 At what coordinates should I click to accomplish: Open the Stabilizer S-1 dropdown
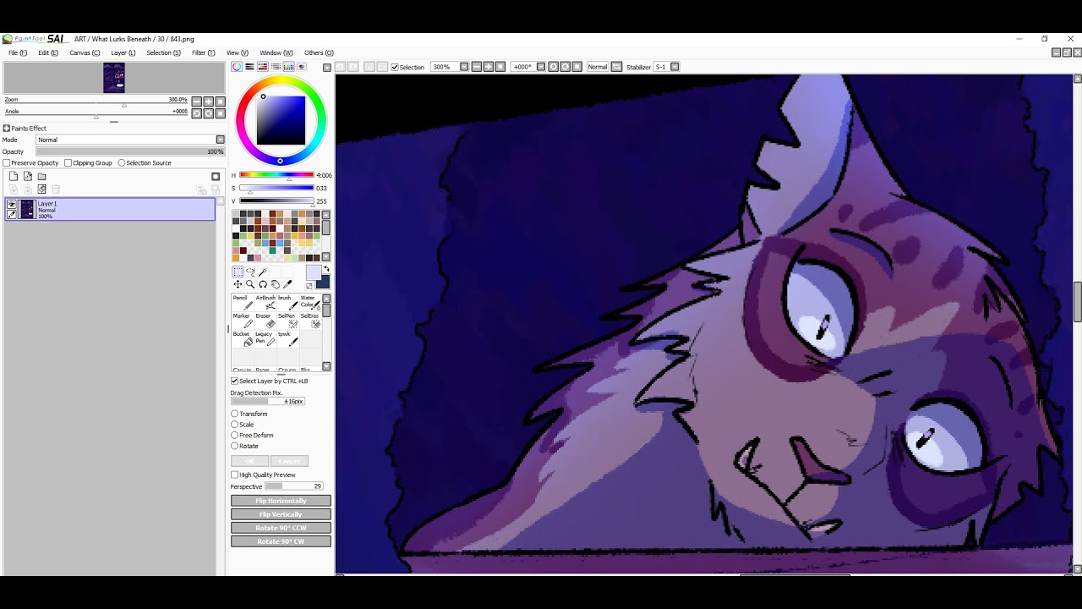(x=675, y=67)
